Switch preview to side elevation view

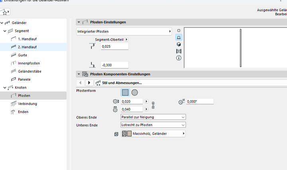click(x=179, y=38)
